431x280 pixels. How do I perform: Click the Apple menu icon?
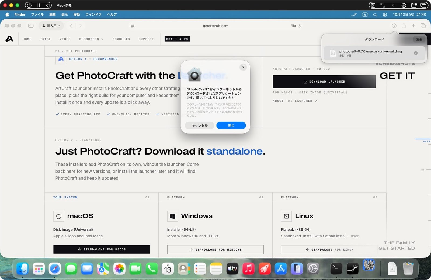pos(7,15)
